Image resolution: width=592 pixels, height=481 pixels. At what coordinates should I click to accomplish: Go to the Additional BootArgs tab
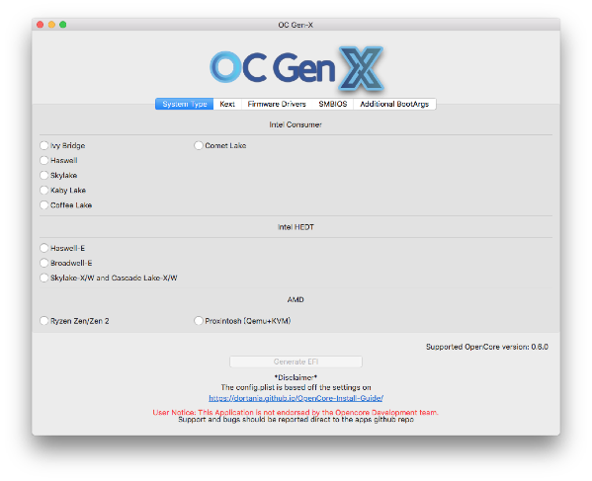[x=394, y=104]
